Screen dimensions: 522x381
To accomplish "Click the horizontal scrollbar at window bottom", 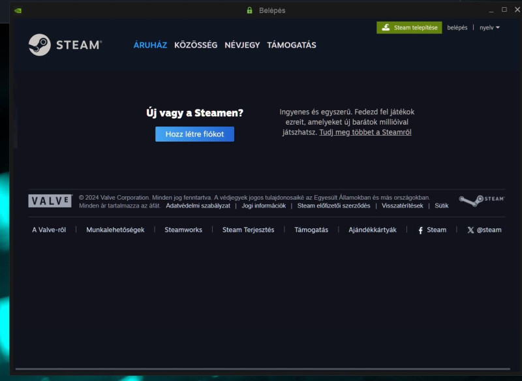I will 263,369.
